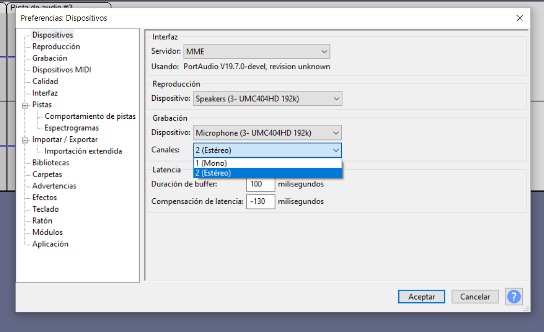Open Teclado preferences section
The image size is (544, 332).
tap(46, 209)
